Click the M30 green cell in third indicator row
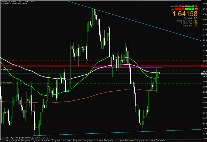Viewport: 207px width, 142px height. [x=186, y=10]
